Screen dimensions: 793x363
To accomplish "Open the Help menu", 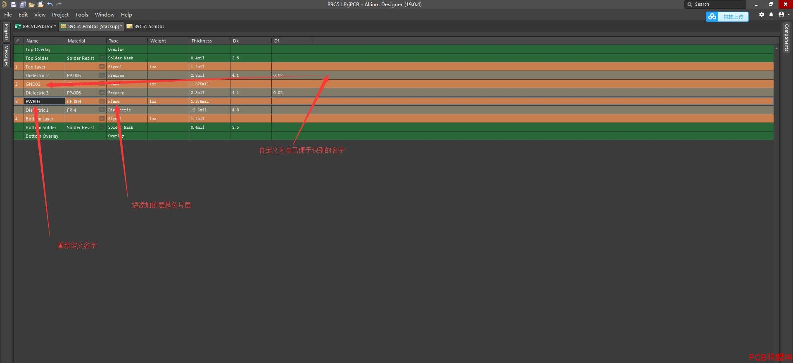I will [x=126, y=15].
